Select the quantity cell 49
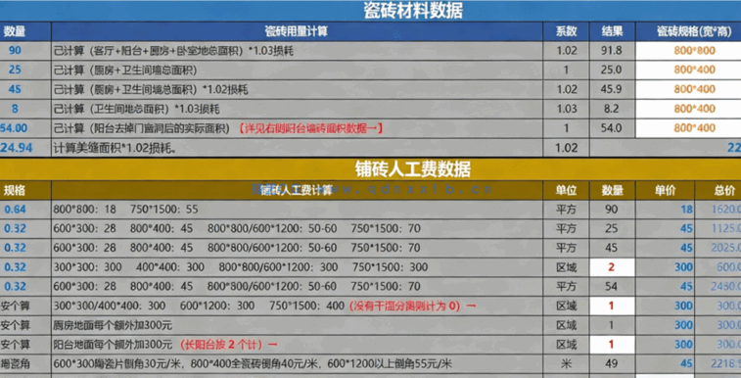Image resolution: width=741 pixels, height=378 pixels. 612,364
